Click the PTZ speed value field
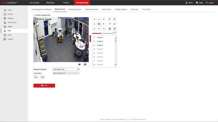 [x=115, y=33]
